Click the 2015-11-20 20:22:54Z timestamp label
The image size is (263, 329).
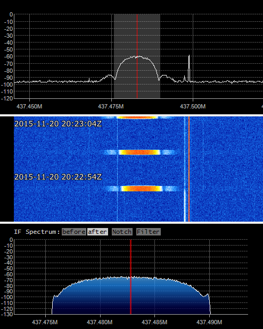click(58, 177)
